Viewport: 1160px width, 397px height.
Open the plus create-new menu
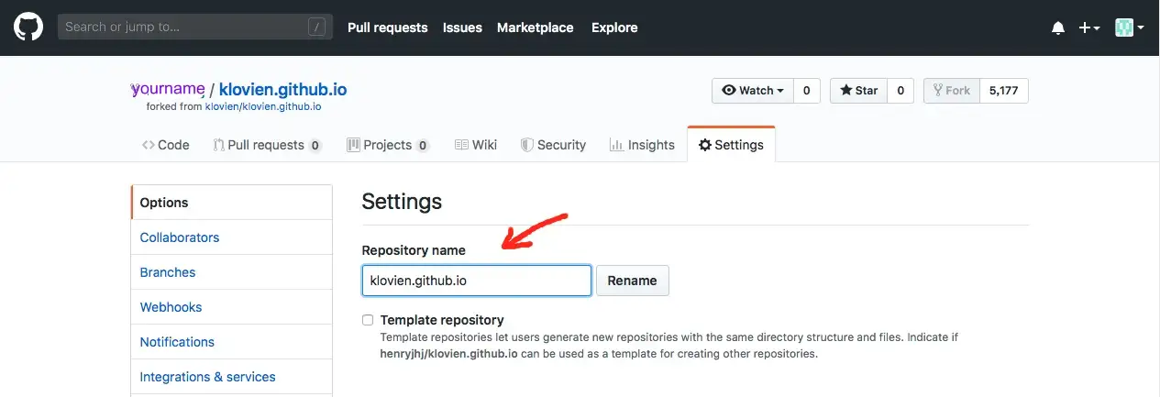pos(1088,28)
